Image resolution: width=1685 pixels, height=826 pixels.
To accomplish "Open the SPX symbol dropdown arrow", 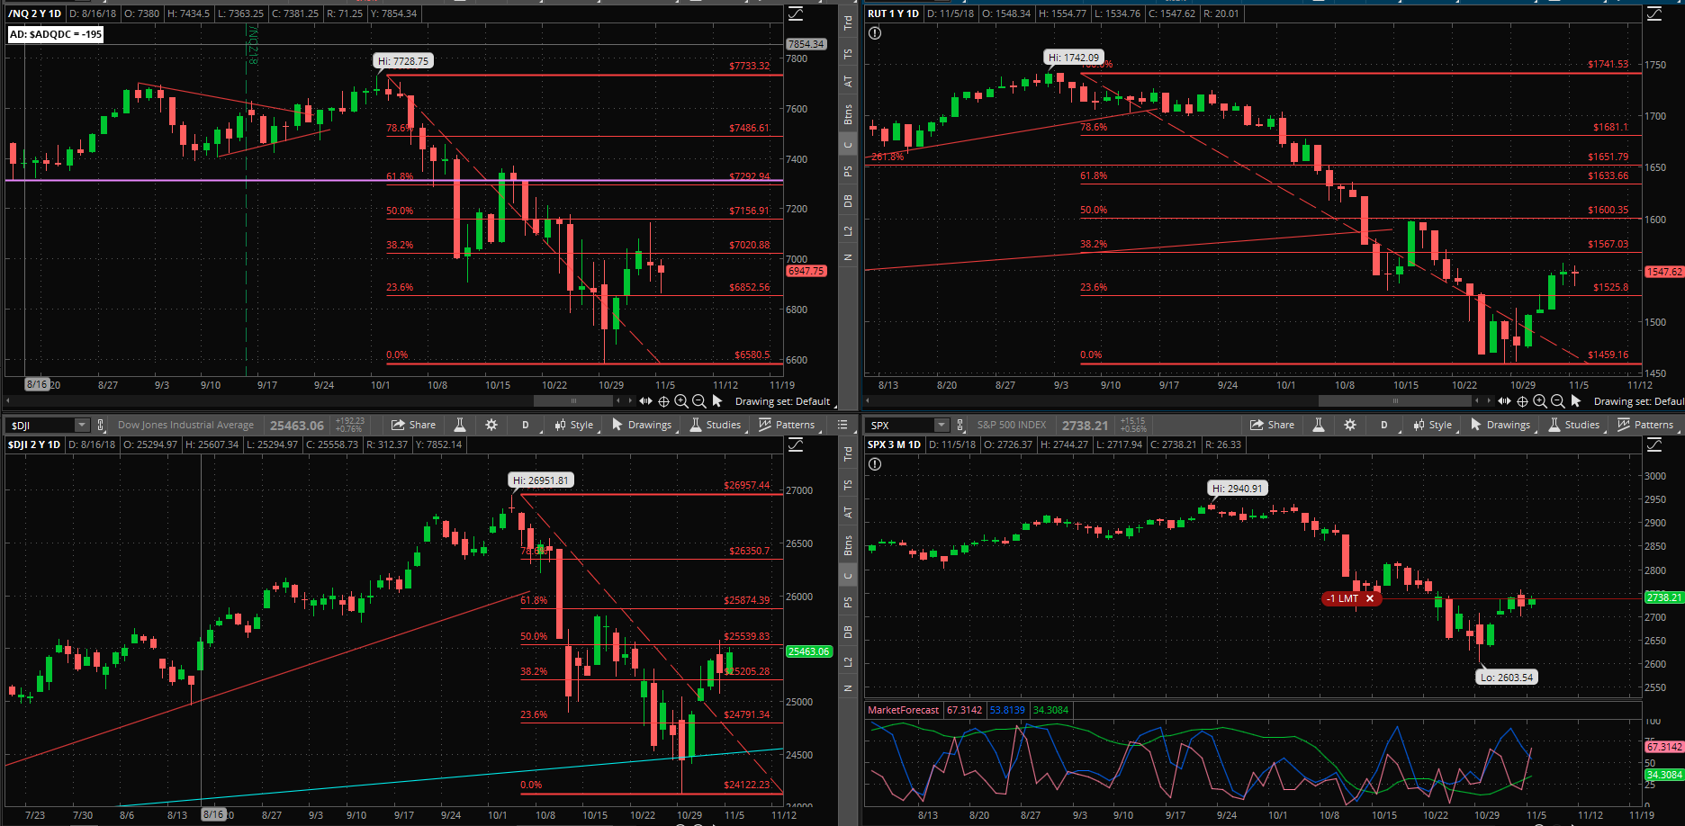I will pos(941,425).
